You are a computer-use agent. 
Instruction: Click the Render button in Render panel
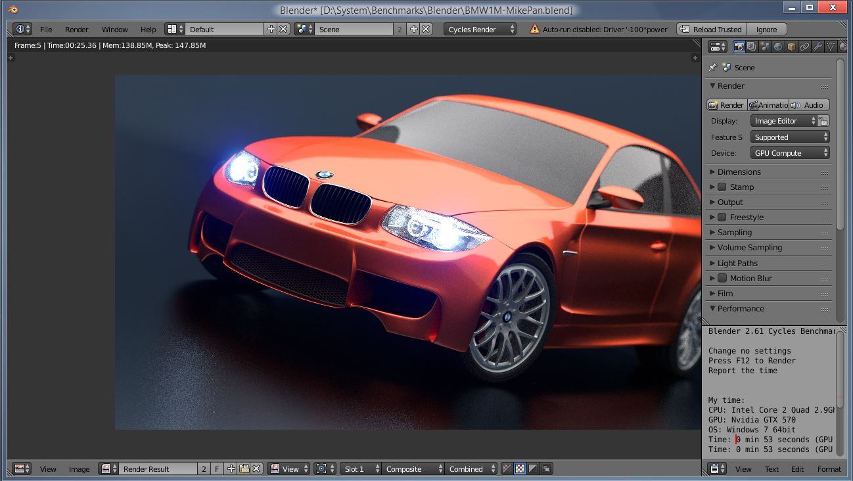click(726, 105)
